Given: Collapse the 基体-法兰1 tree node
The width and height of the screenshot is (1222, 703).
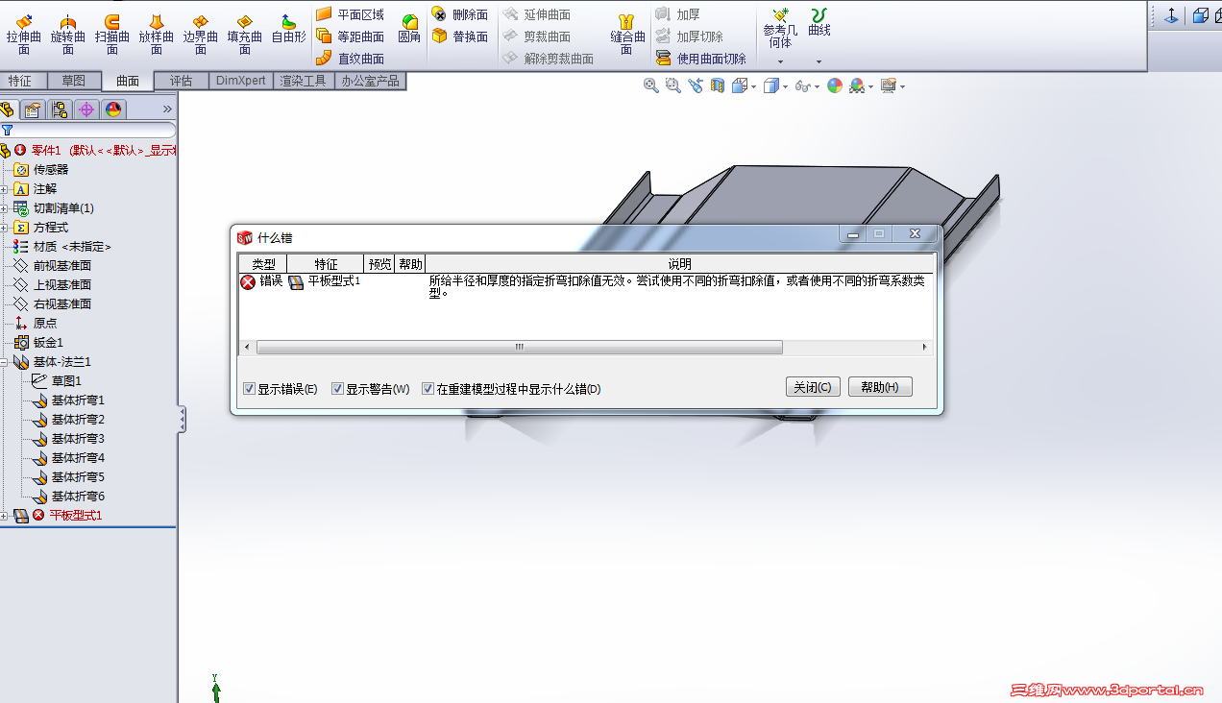Looking at the screenshot, I should pos(4,362).
